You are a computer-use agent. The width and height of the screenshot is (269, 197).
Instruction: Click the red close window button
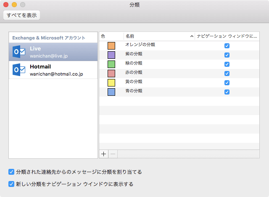point(6,5)
